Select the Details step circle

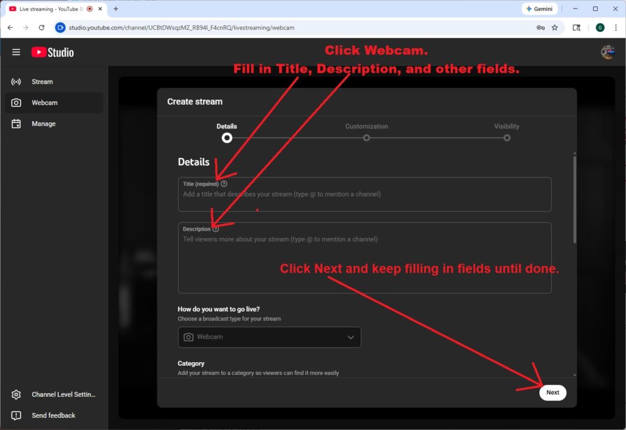(x=227, y=138)
